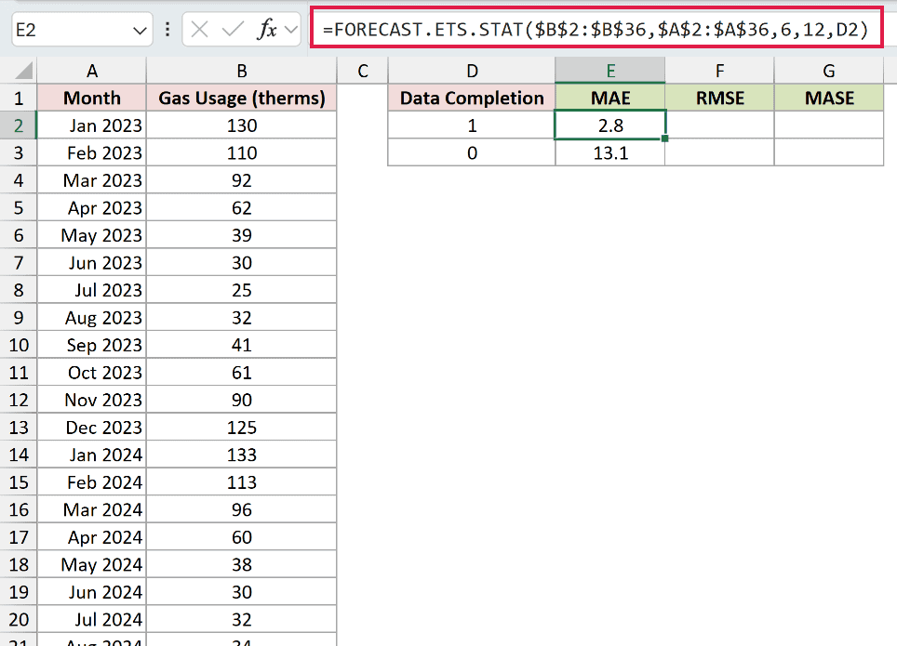
Task: Select the Nov 2023 cell
Action: (91, 400)
